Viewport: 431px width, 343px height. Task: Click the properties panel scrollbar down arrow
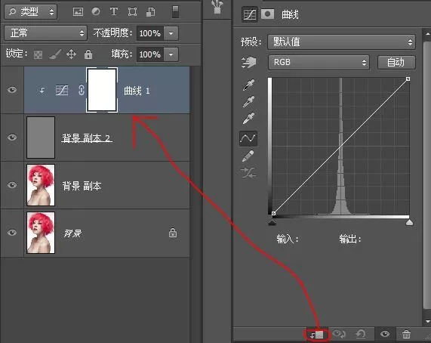[x=427, y=321]
